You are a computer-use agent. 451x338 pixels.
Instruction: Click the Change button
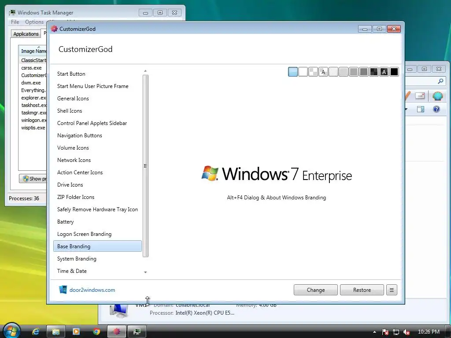click(315, 290)
